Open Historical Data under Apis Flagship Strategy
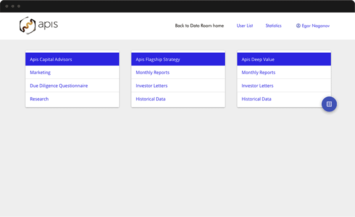 (151, 99)
